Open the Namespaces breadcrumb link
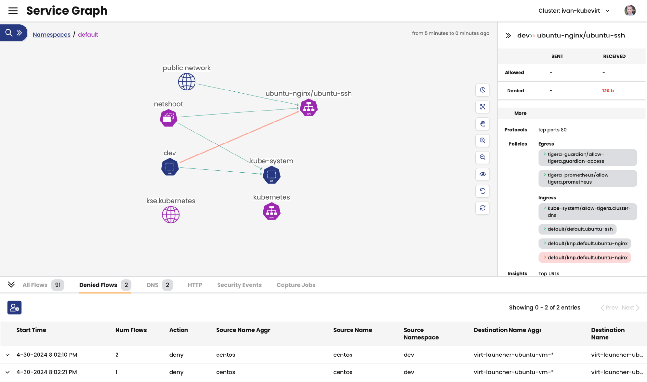Image resolution: width=647 pixels, height=382 pixels. [51, 35]
